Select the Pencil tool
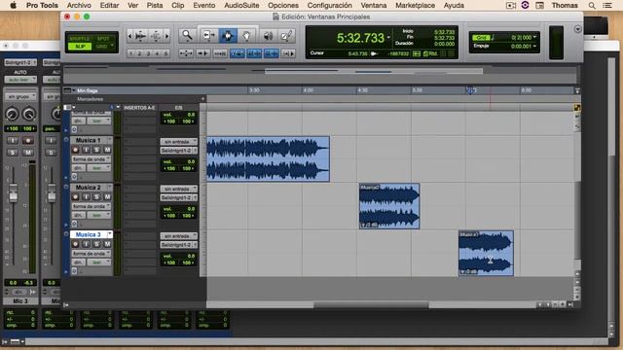 [x=286, y=36]
